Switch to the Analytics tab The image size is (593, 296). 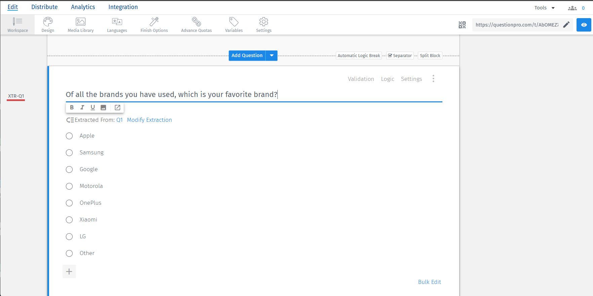(83, 7)
